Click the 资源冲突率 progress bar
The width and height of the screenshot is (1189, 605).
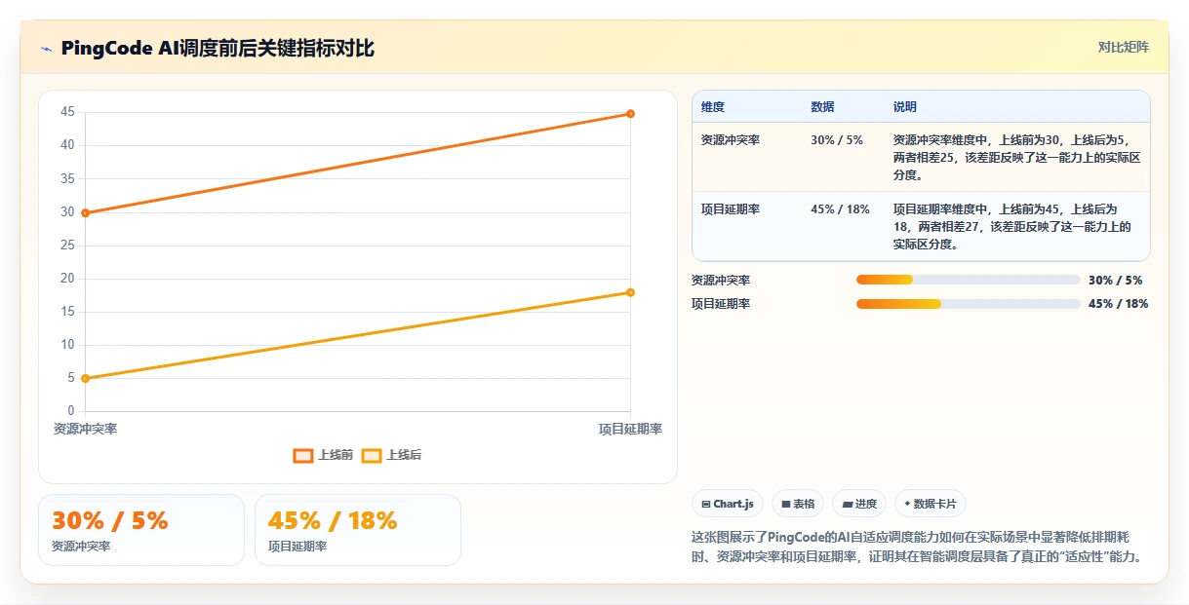pyautogui.click(x=968, y=281)
